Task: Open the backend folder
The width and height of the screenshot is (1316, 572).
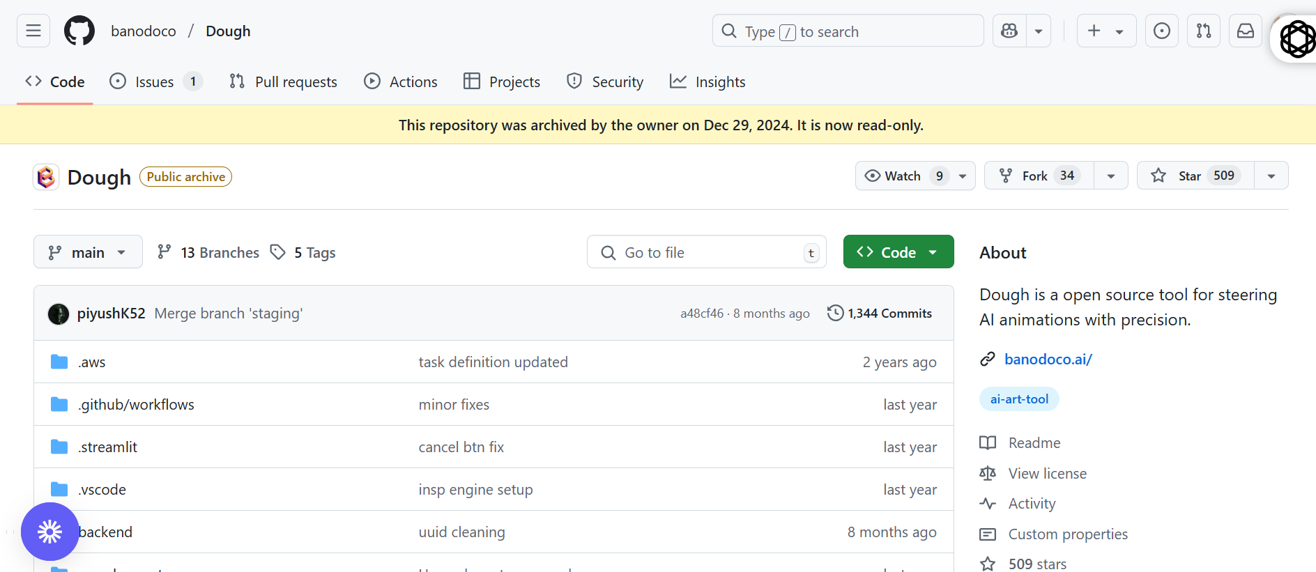Action: (x=105, y=532)
